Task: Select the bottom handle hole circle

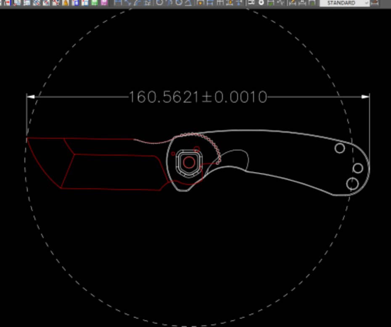Action: pyautogui.click(x=352, y=184)
